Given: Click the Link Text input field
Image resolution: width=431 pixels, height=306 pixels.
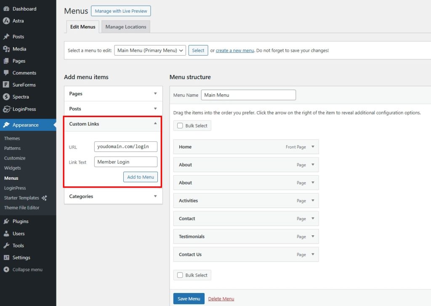Looking at the screenshot, I should (x=125, y=162).
